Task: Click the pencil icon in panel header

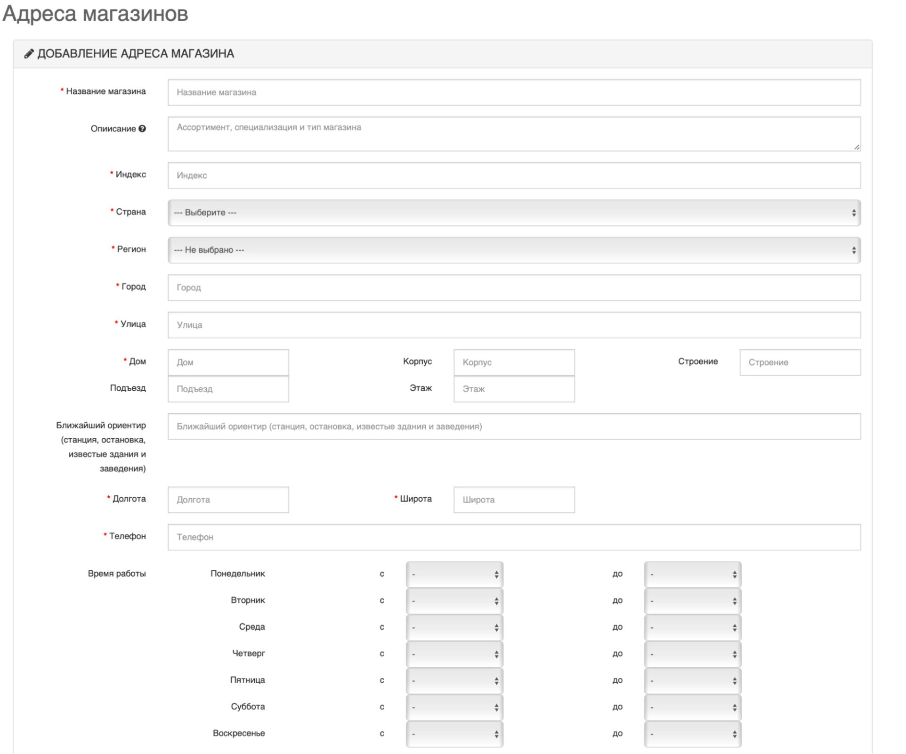Action: pos(29,54)
